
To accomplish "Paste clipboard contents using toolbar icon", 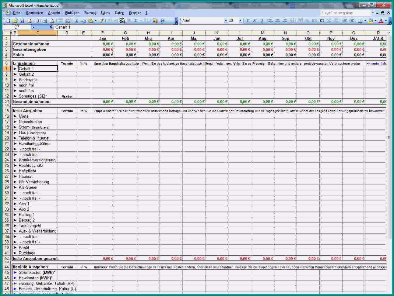I will pyautogui.click(x=90, y=21).
